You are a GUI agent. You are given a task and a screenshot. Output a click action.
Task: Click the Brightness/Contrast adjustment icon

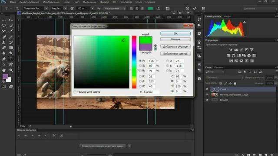pyautogui.click(x=231, y=50)
